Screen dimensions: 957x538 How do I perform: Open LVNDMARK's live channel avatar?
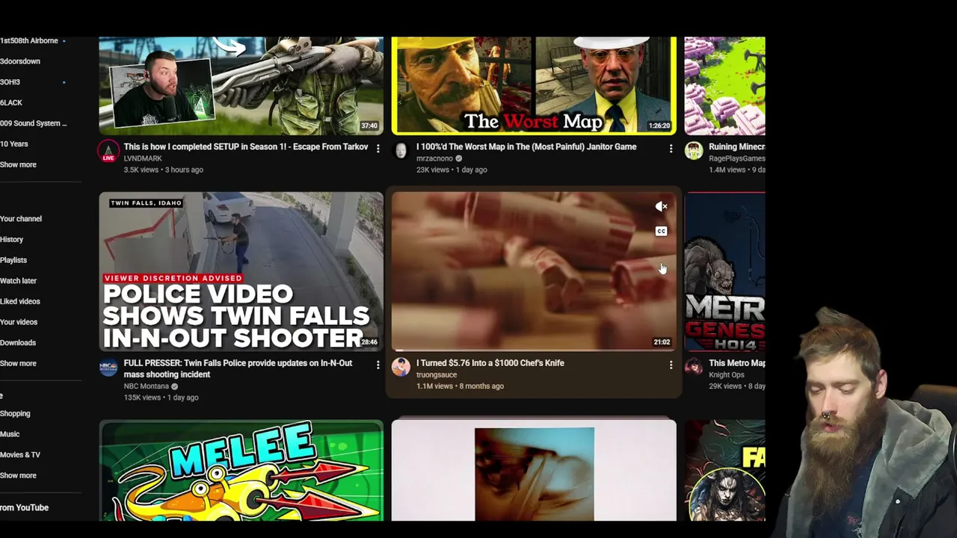tap(108, 151)
